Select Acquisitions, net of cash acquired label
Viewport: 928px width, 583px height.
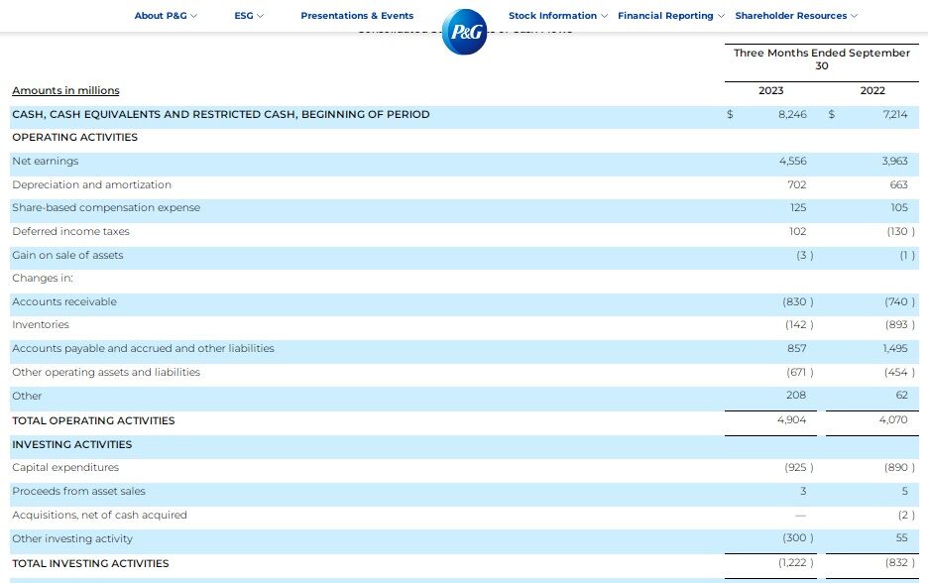click(x=99, y=515)
